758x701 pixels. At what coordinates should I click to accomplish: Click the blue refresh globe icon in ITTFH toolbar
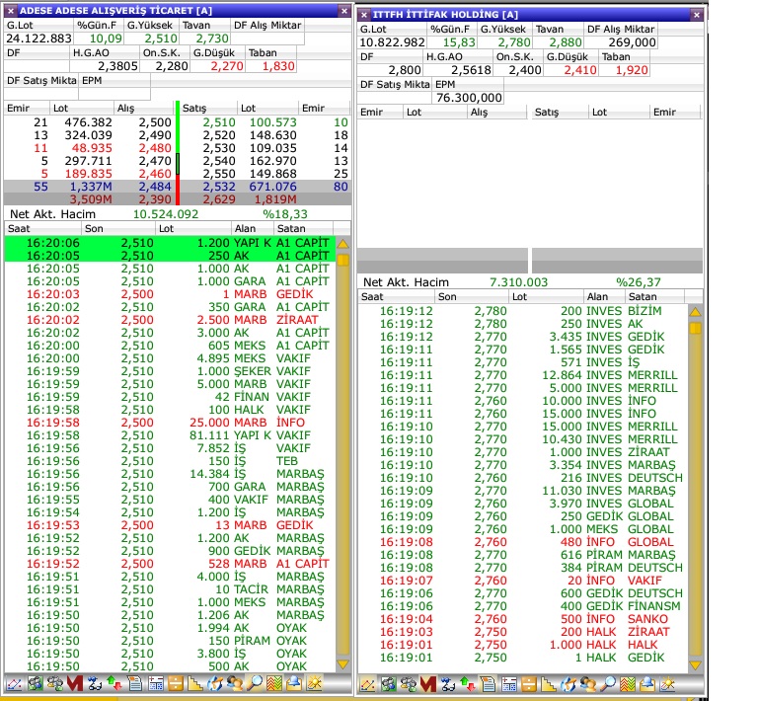click(x=568, y=684)
